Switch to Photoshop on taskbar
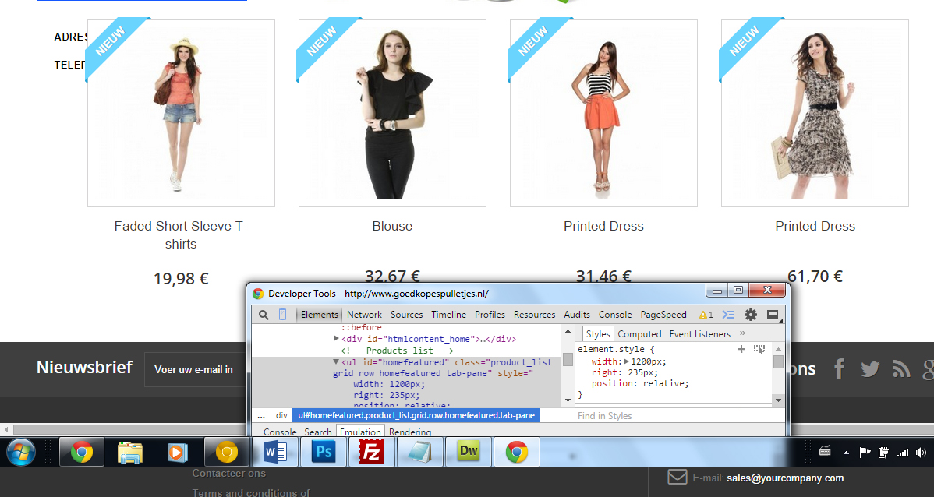The height and width of the screenshot is (497, 934). (324, 453)
